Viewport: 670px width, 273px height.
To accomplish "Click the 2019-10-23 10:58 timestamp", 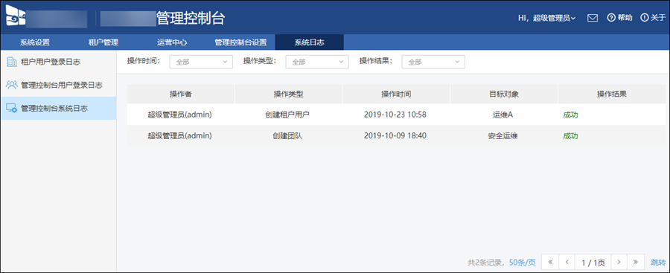I will pyautogui.click(x=395, y=115).
